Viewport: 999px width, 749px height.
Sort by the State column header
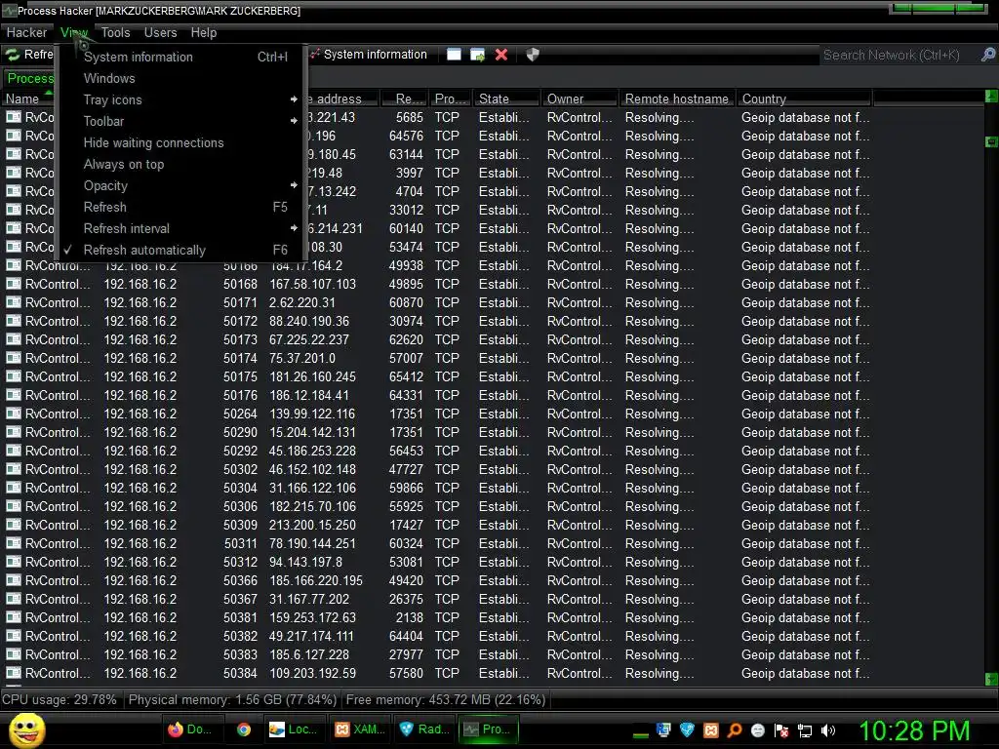[507, 99]
